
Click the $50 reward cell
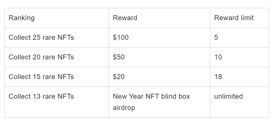(119, 57)
